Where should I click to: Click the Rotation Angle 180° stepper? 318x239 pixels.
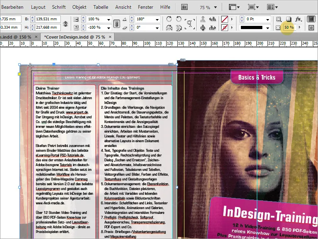click(x=132, y=19)
